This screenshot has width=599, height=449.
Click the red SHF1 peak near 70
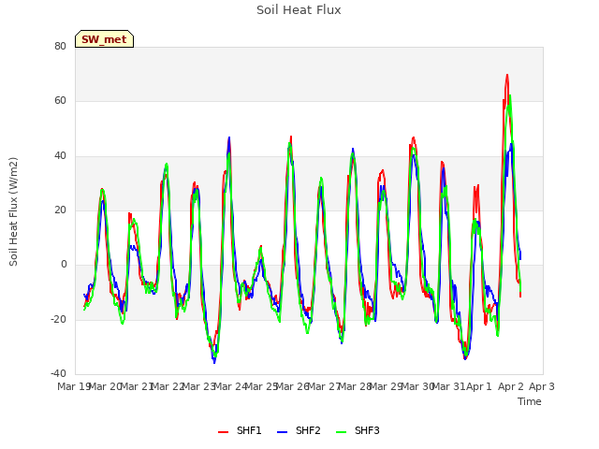coord(507,75)
